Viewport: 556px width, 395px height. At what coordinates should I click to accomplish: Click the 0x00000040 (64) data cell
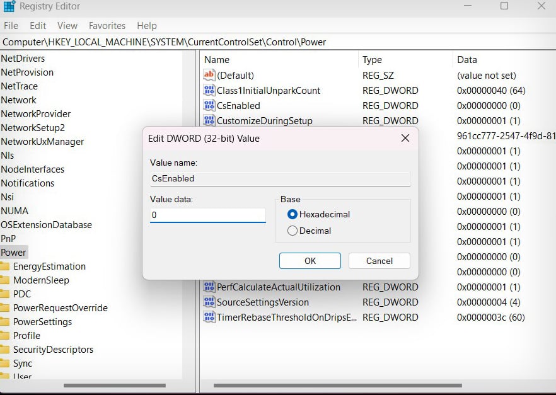(x=491, y=90)
